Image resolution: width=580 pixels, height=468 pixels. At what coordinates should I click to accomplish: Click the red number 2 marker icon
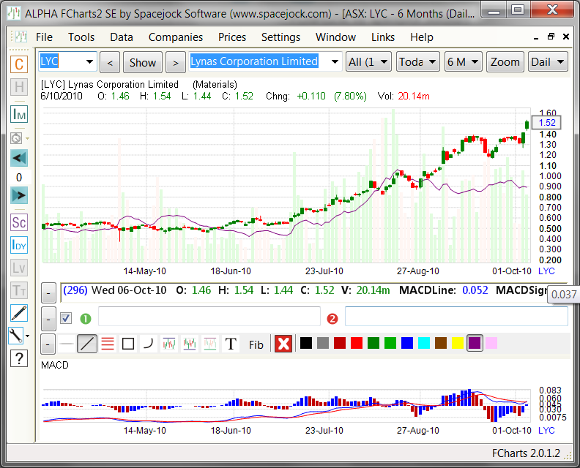(332, 318)
